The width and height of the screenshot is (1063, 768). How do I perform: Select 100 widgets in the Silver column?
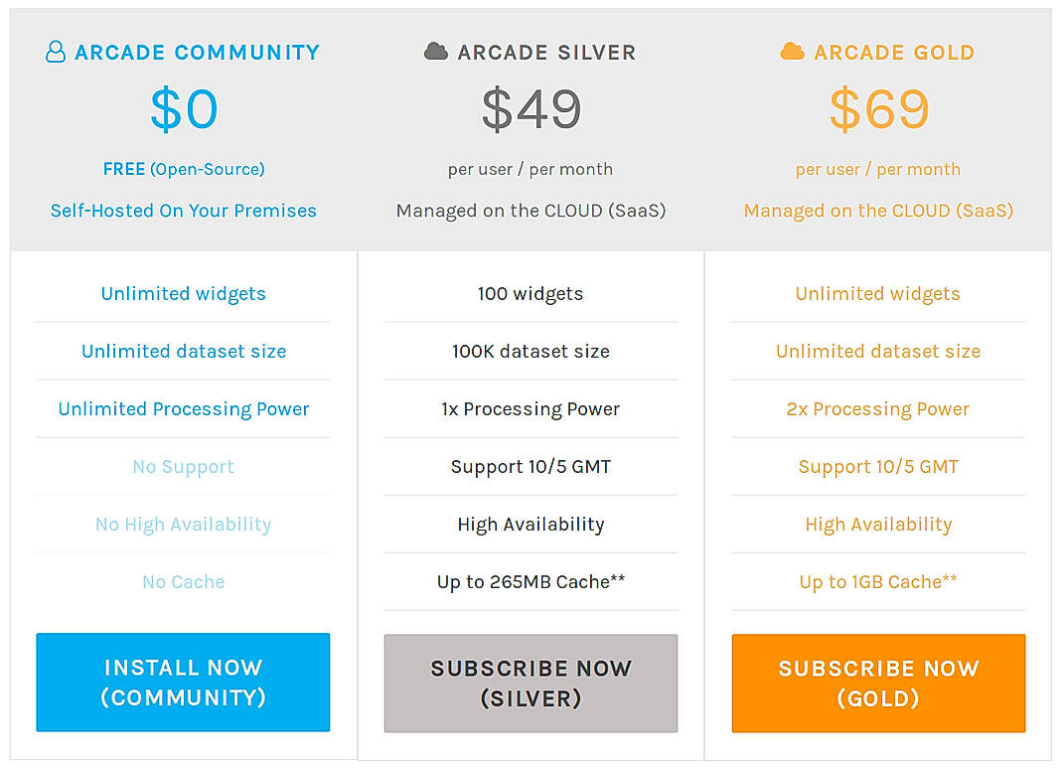(x=531, y=293)
